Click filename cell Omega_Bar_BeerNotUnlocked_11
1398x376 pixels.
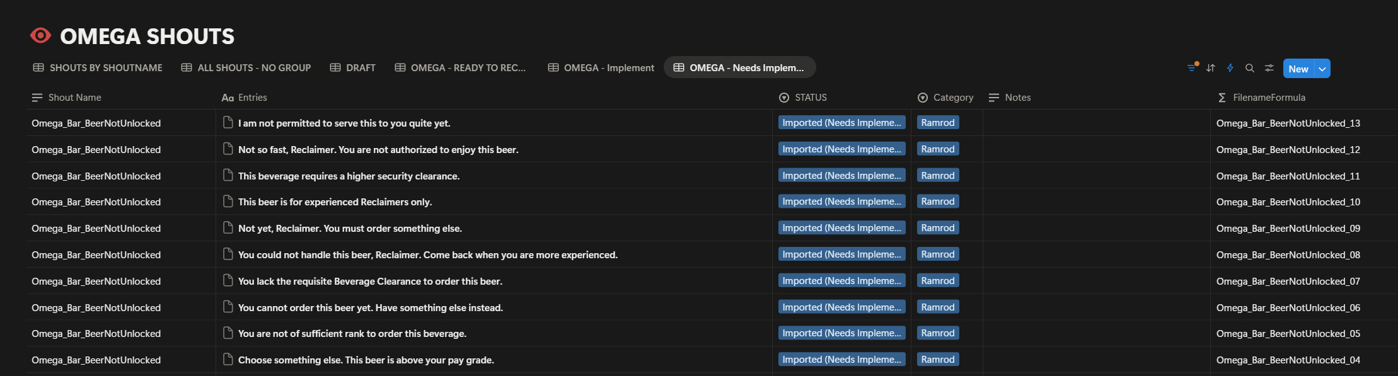1303,176
